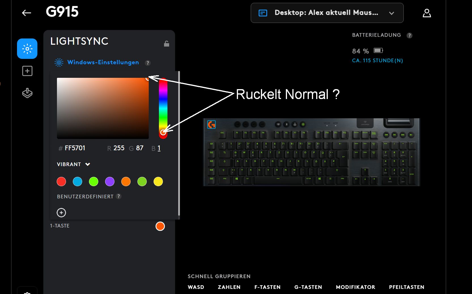This screenshot has height=294, width=472.
Task: Go back with the left arrow icon
Action: (x=26, y=13)
